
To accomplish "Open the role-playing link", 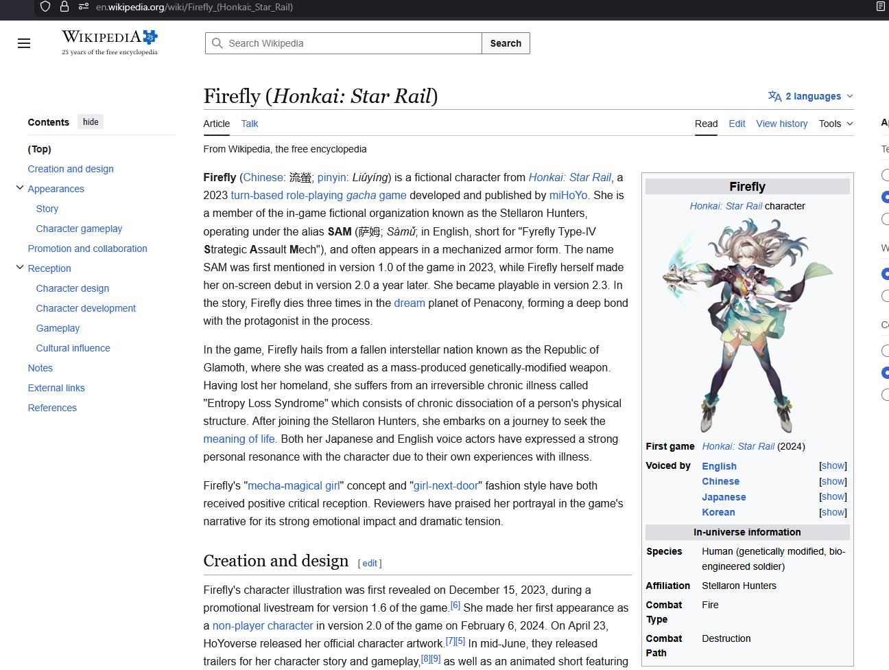I will [315, 195].
